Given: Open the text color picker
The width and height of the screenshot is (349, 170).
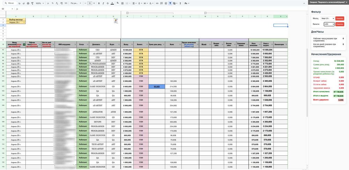Looking at the screenshot, I should 112,3.
